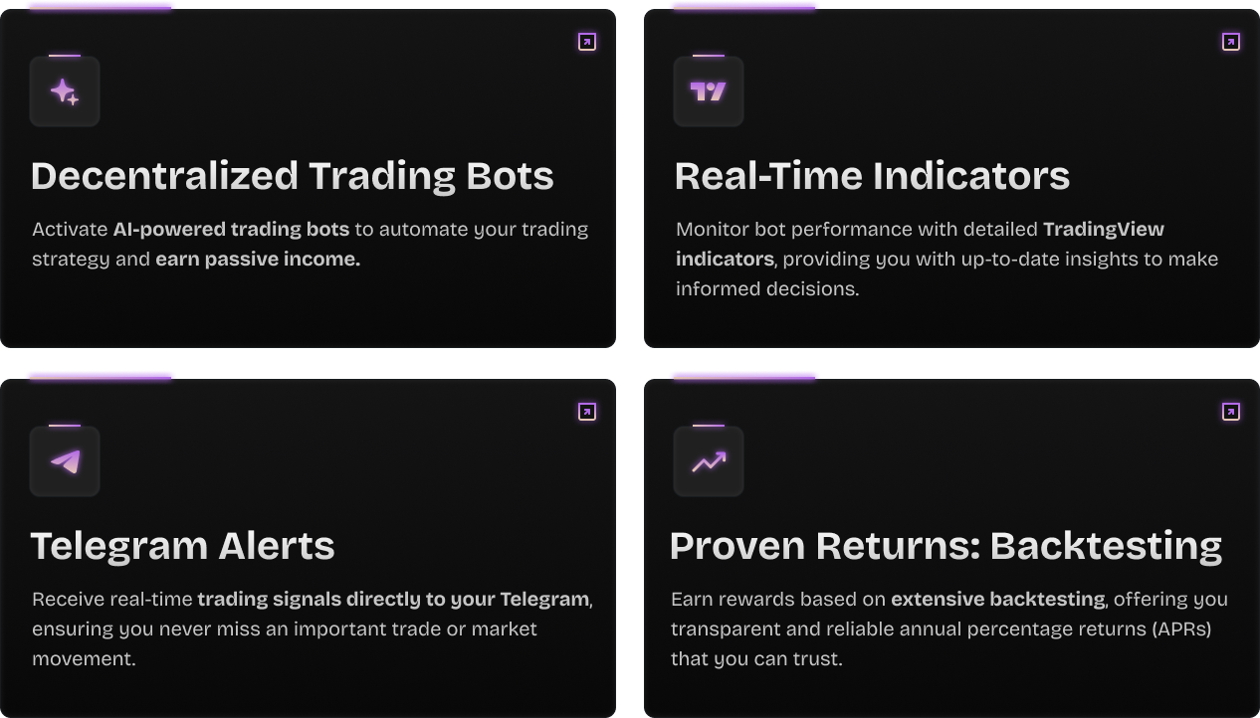Viewport: 1260px width, 718px height.
Task: Select the Real-Time Indicators heading
Action: [872, 176]
